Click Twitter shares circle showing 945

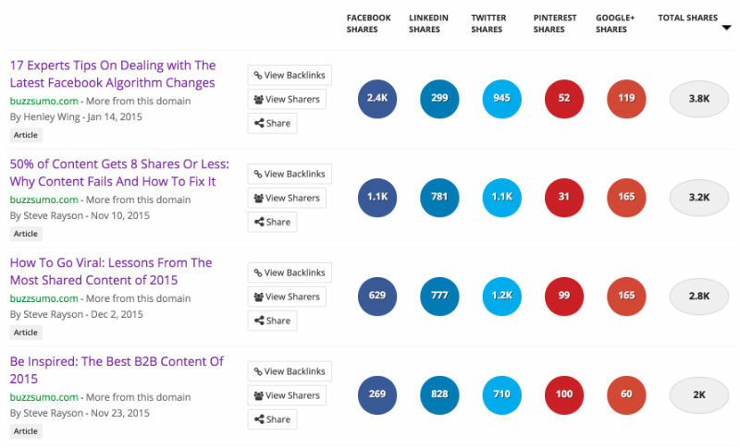(x=502, y=99)
